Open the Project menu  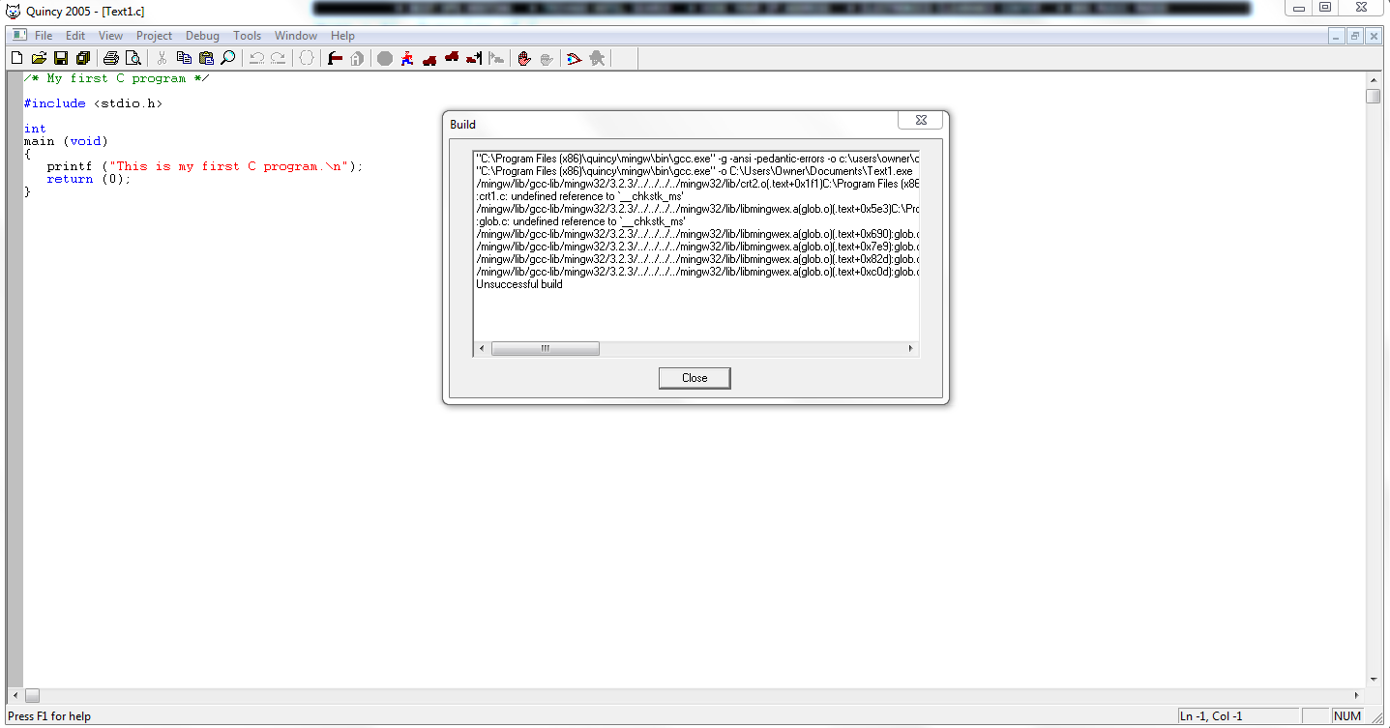click(154, 35)
